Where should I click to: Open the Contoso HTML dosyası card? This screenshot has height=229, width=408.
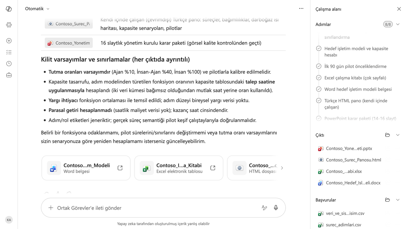click(x=252, y=168)
